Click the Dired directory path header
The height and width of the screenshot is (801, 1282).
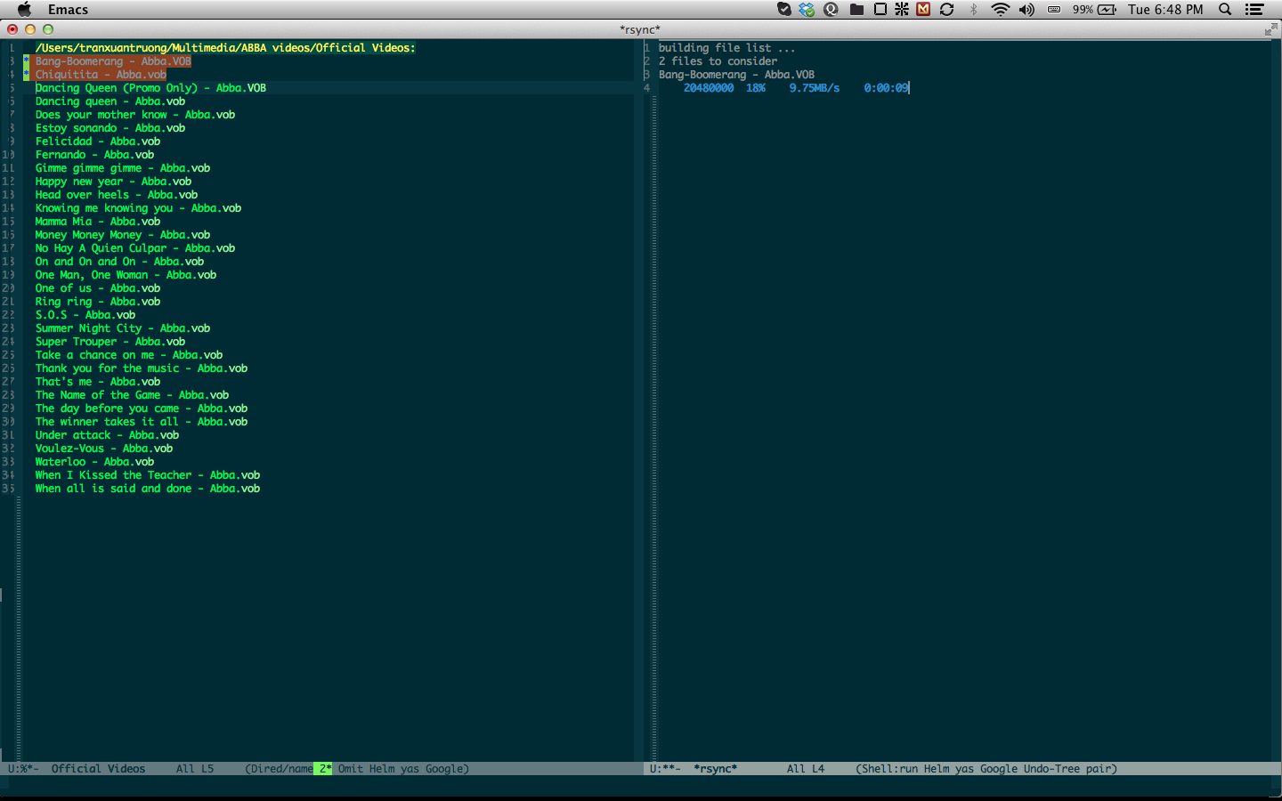(225, 48)
